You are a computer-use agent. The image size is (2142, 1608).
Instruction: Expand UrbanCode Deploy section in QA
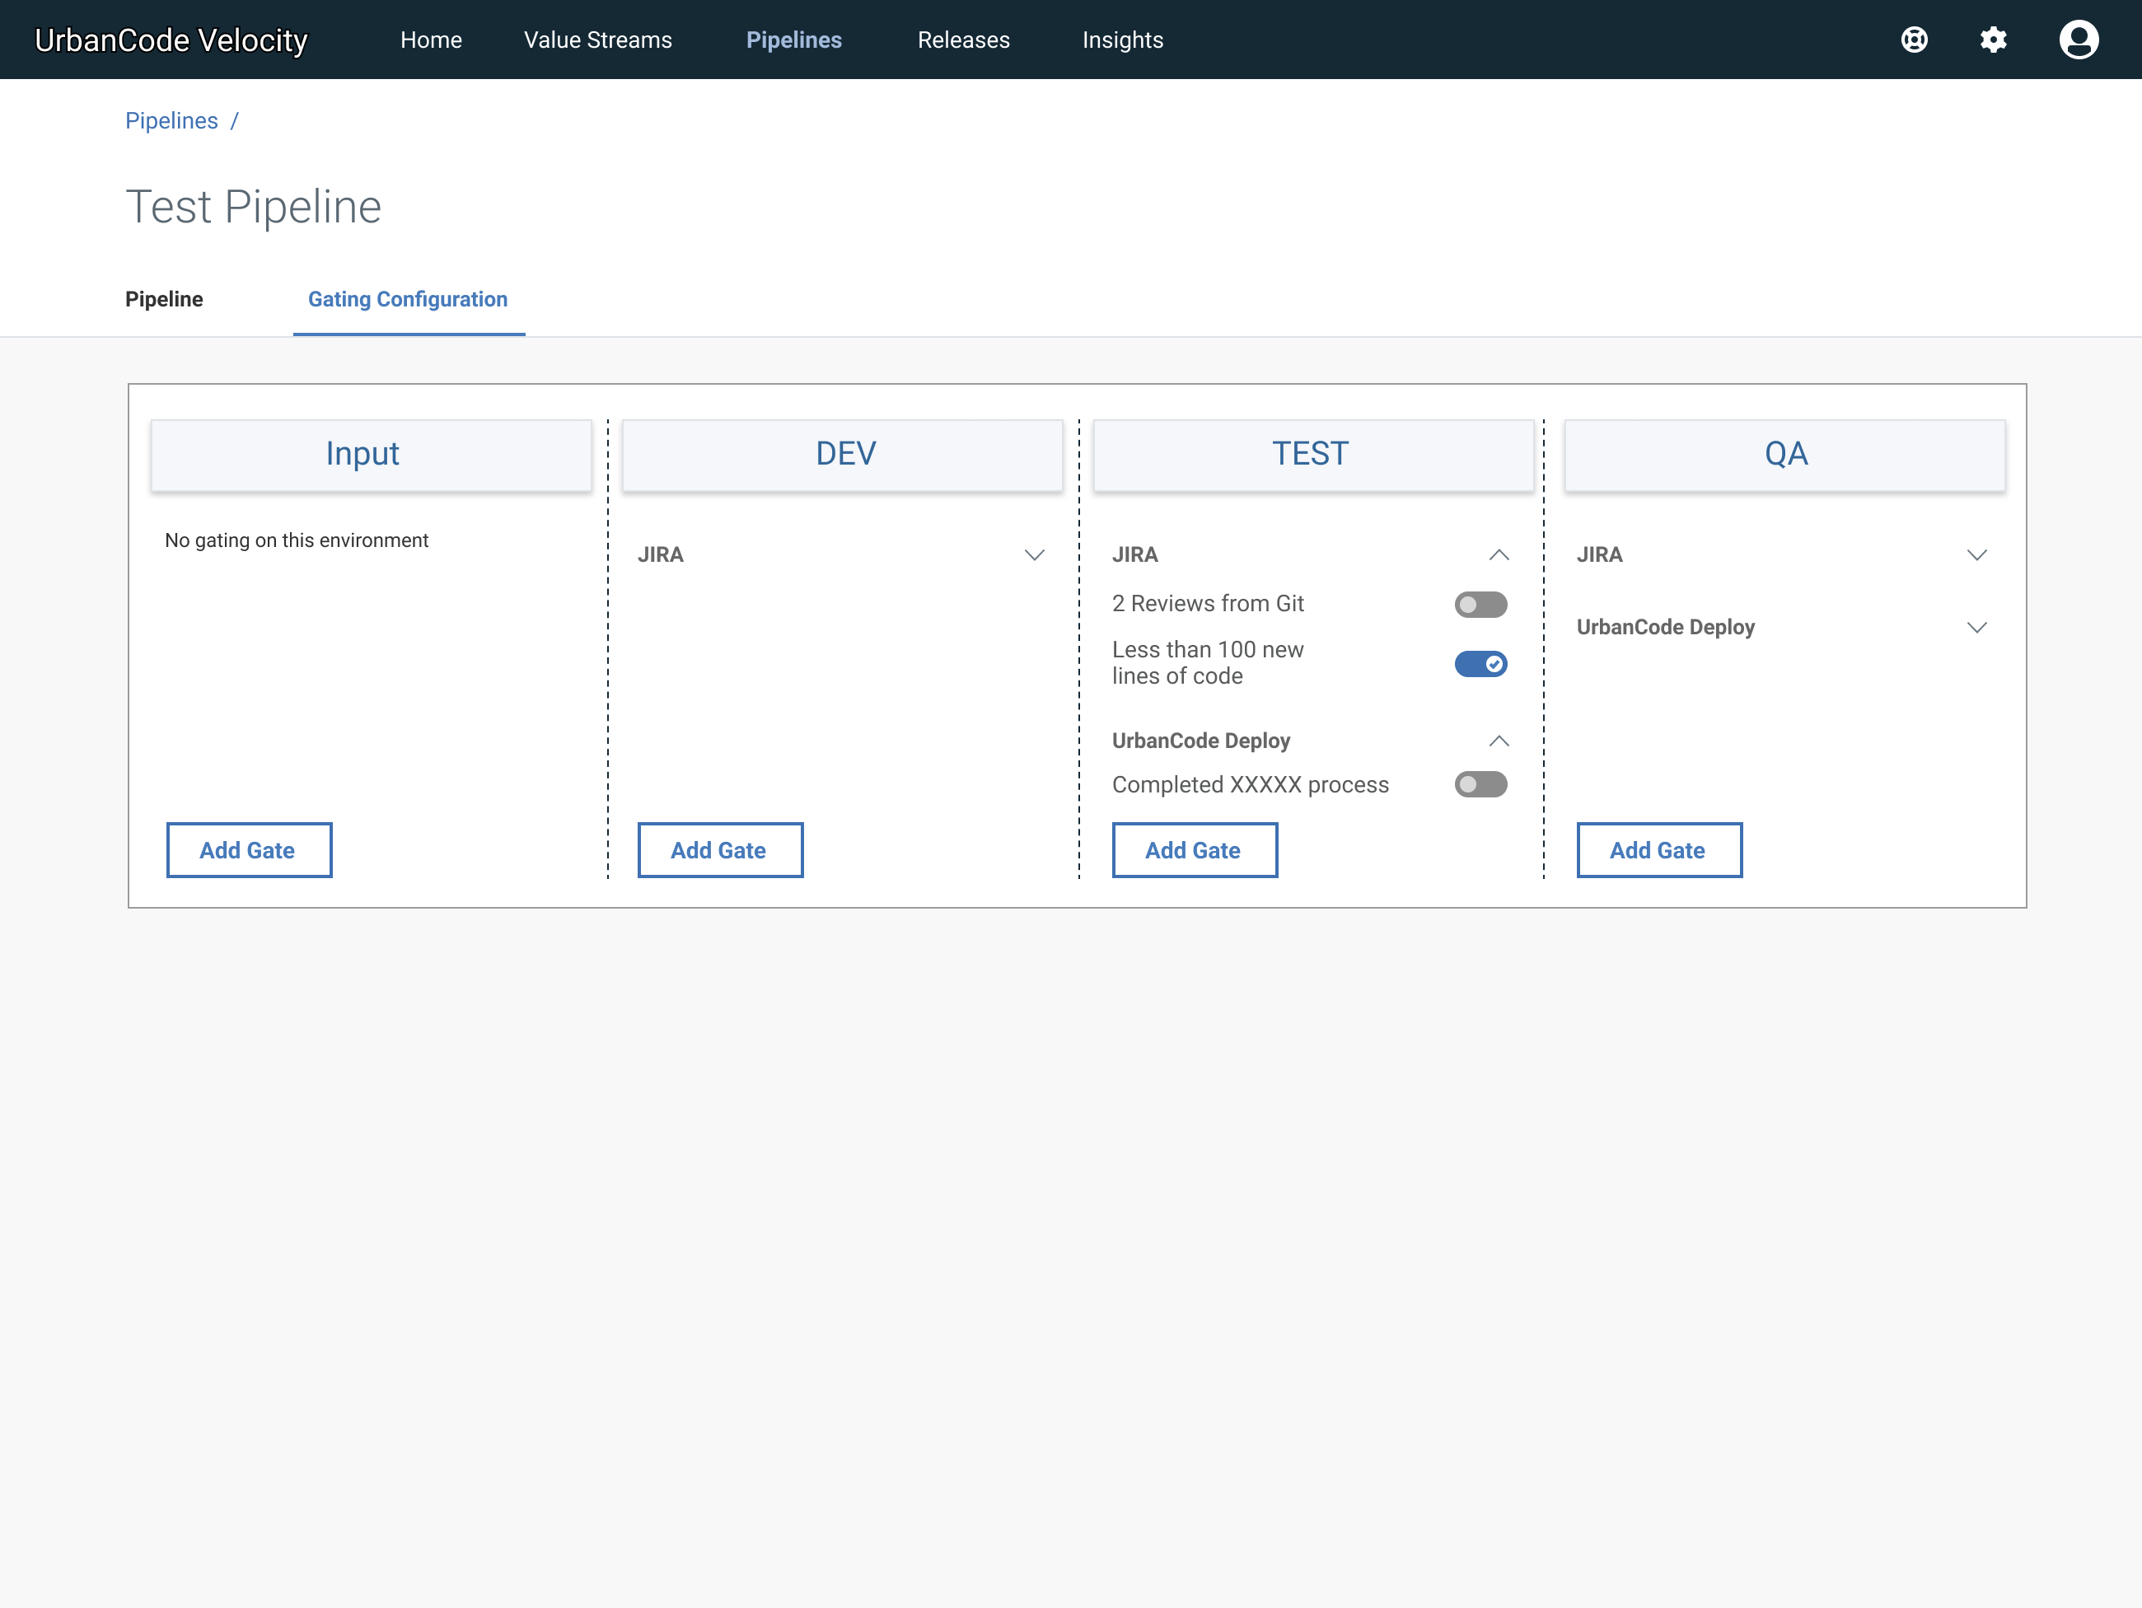click(1976, 628)
